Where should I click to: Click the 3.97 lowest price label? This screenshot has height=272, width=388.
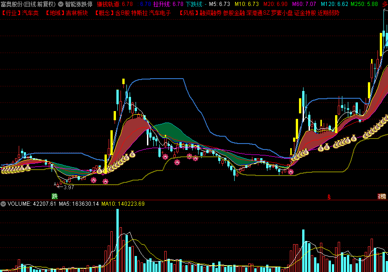click(x=69, y=187)
